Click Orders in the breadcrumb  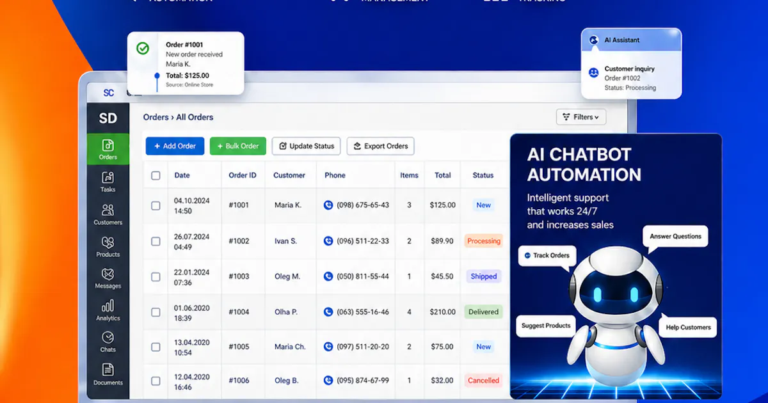(156, 117)
